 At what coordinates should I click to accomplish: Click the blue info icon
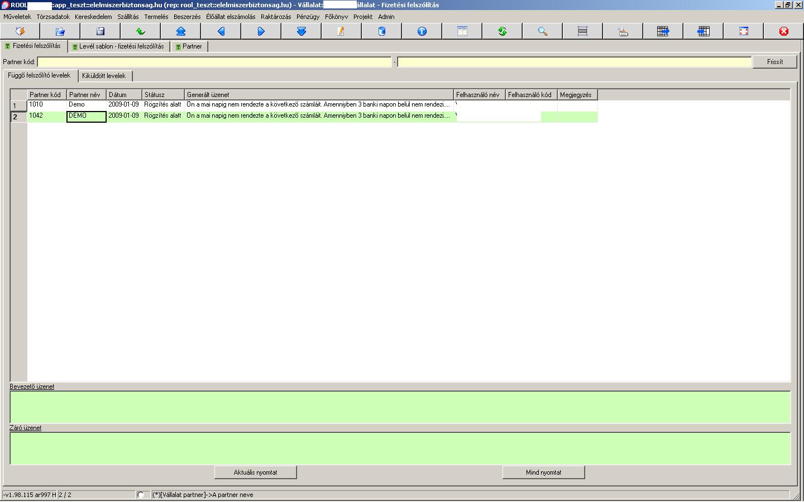pyautogui.click(x=422, y=31)
